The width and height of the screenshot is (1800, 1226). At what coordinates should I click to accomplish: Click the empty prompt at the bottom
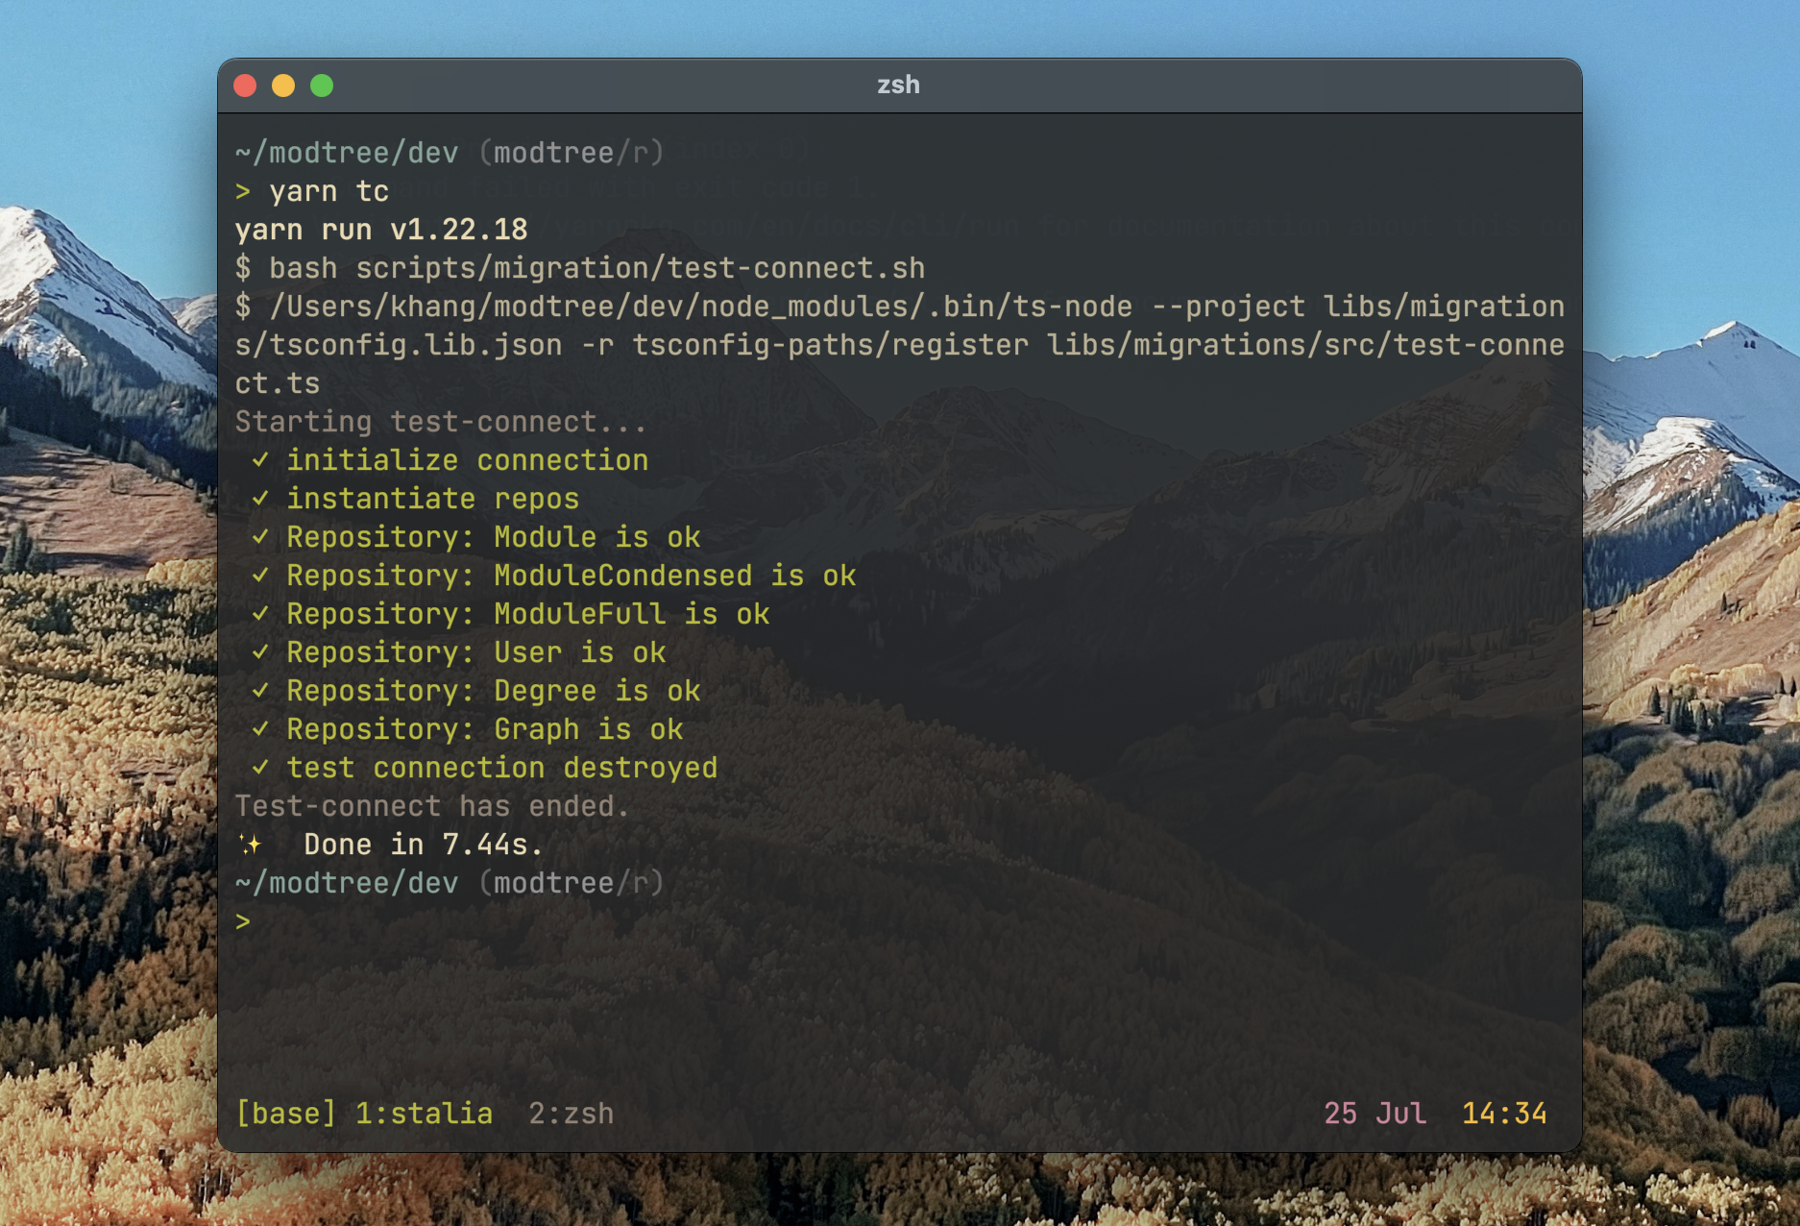(x=243, y=921)
